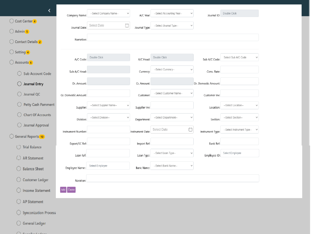Open Customer Ledger report
The image size is (312, 234).
[x=36, y=180]
